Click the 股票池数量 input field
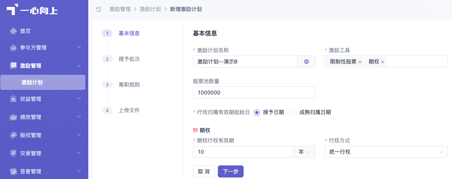The height and width of the screenshot is (179, 452). coord(254,93)
